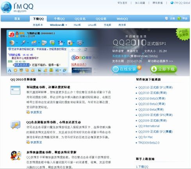Click the smiley emoticon icon in the chat input bar

click(x=16, y=70)
